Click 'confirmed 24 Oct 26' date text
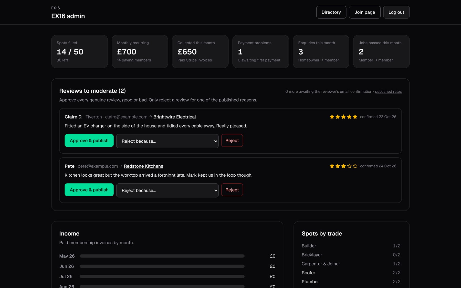This screenshot has height=288, width=461. point(378,166)
